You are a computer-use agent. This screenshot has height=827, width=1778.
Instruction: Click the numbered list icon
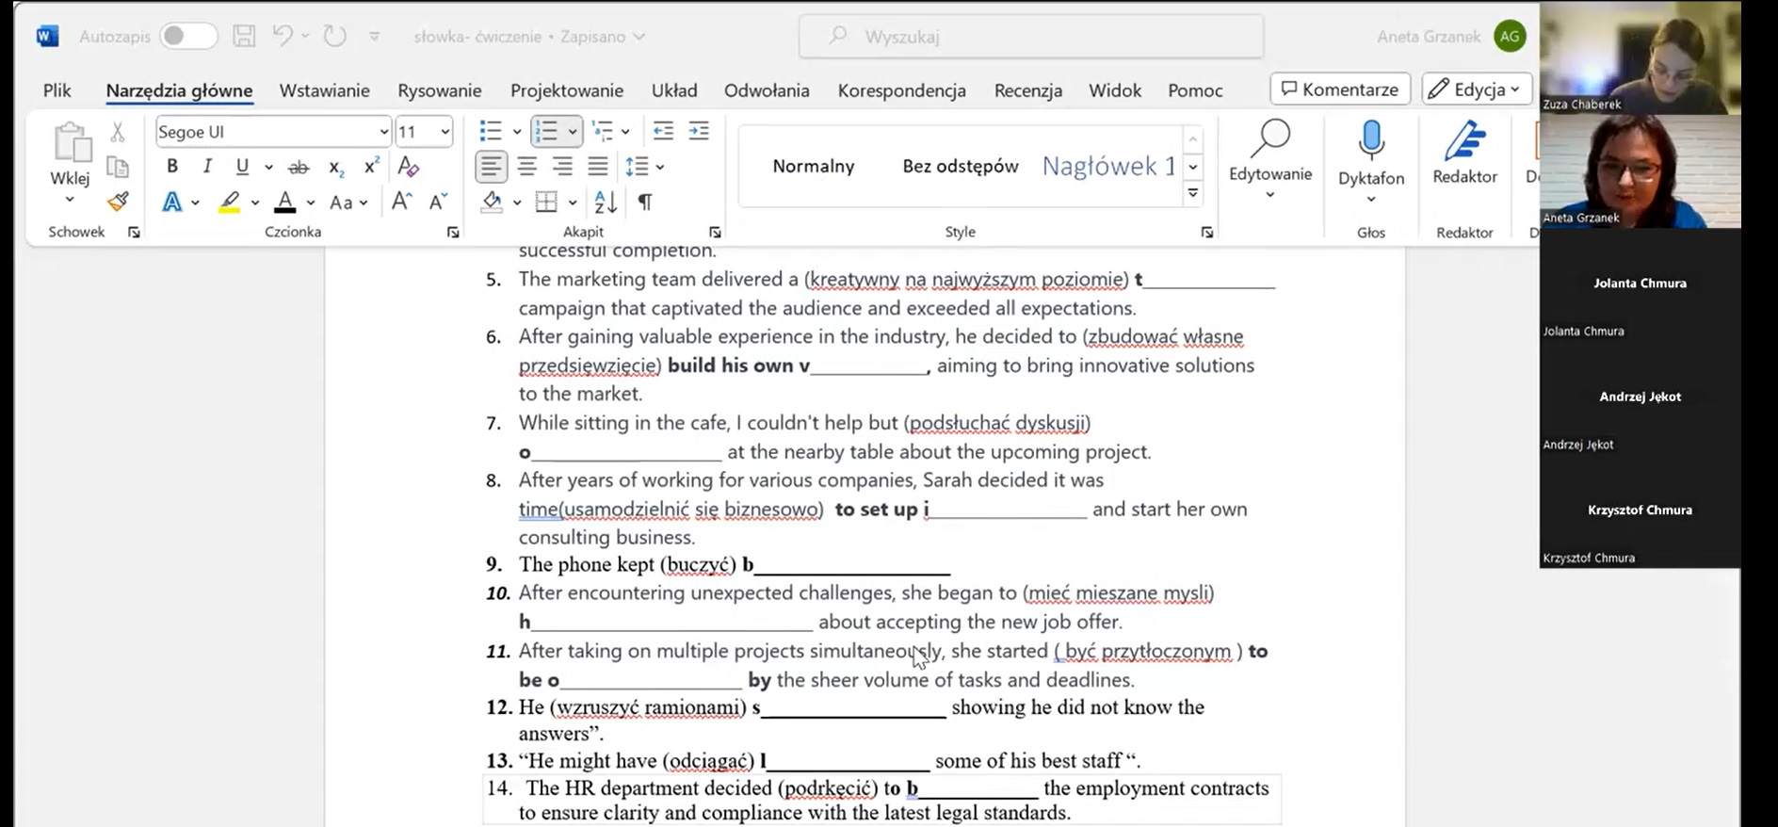pyautogui.click(x=546, y=131)
